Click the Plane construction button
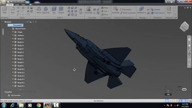Screen dimensions: 192x108 (x=105, y=8)
